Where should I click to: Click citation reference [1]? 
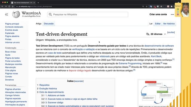(173, 59)
